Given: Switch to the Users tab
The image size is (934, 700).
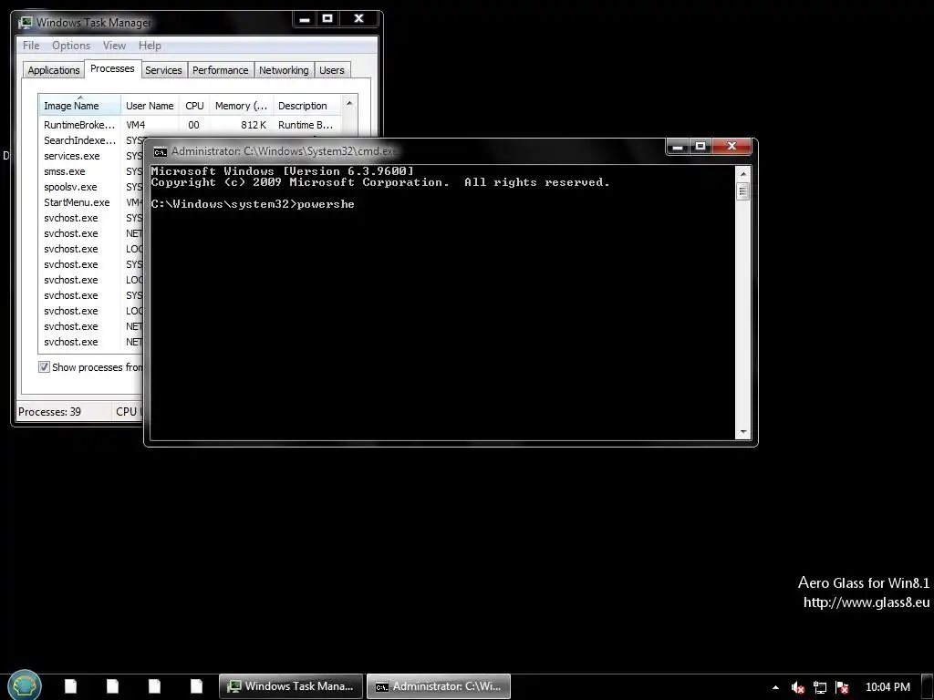Looking at the screenshot, I should click(x=331, y=70).
